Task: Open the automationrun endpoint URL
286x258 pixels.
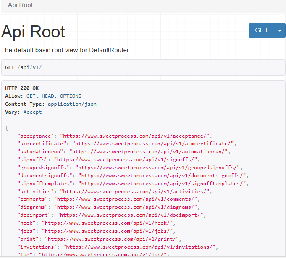Action: click(150, 152)
